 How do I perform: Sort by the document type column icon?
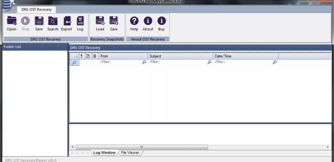click(88, 56)
